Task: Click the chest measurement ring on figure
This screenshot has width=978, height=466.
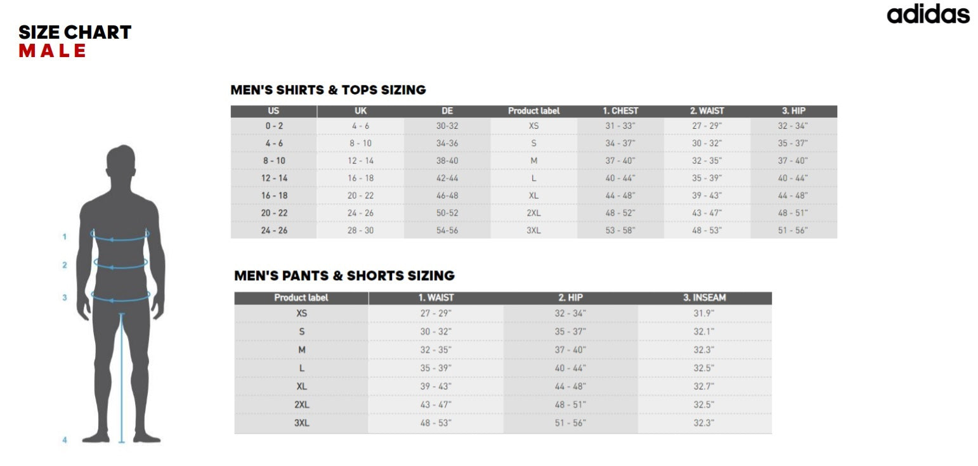Action: click(x=121, y=236)
